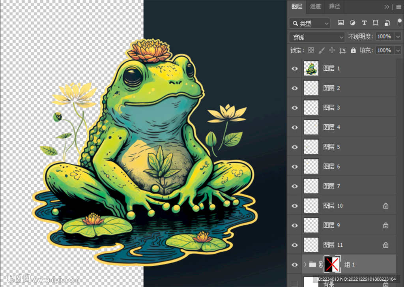
Task: Switch to the 路径 tab
Action: [x=335, y=6]
